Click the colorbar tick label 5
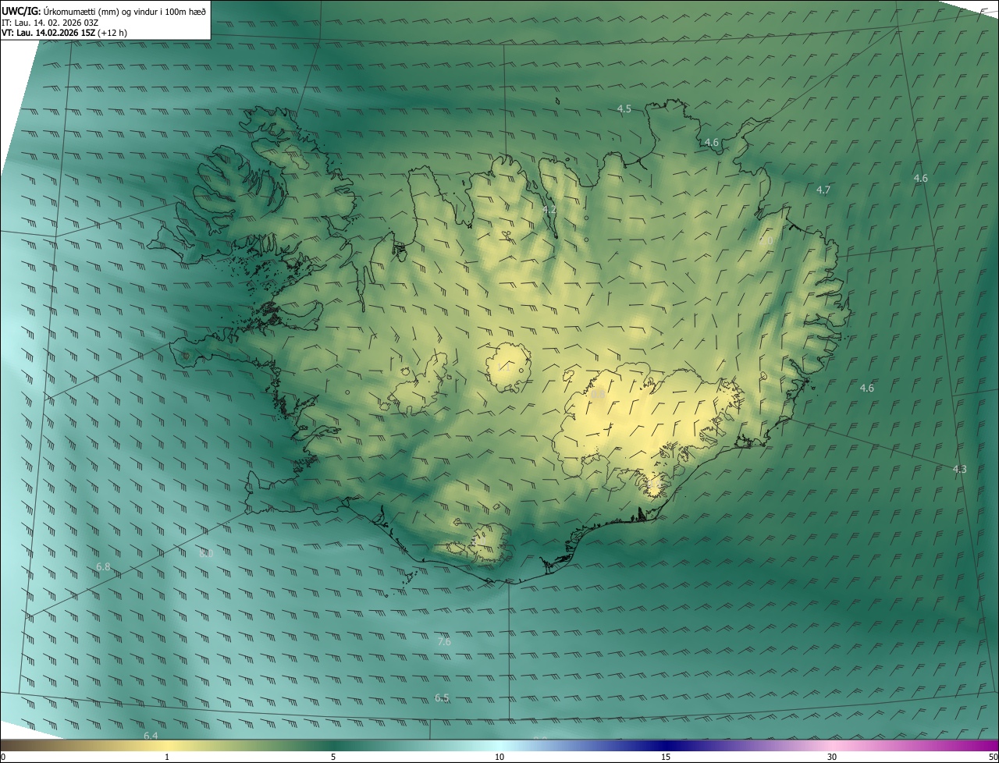 [x=333, y=757]
